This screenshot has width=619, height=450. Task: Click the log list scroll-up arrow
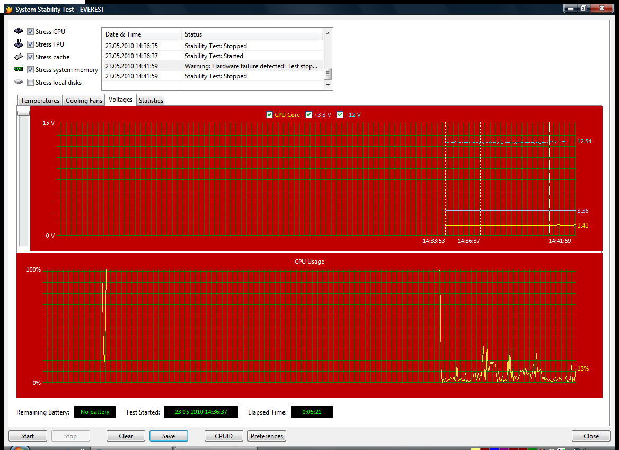(328, 33)
